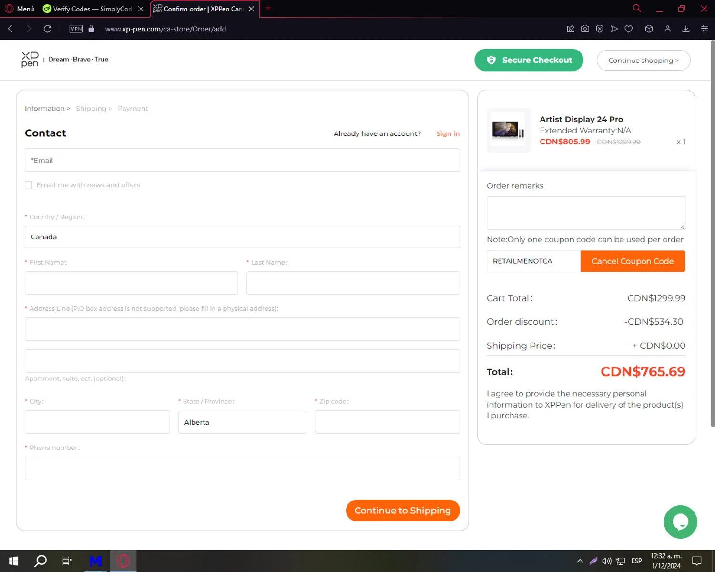Switch to Verify Codes SimplyCodes tab
Screen dimensions: 715x572
[x=89, y=9]
